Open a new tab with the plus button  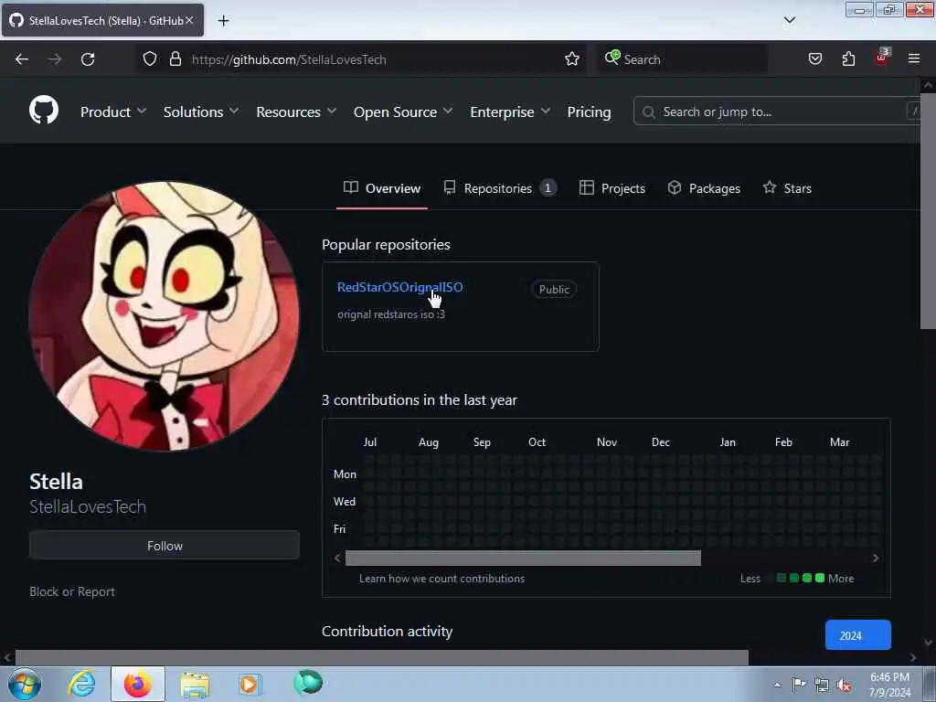tap(223, 21)
